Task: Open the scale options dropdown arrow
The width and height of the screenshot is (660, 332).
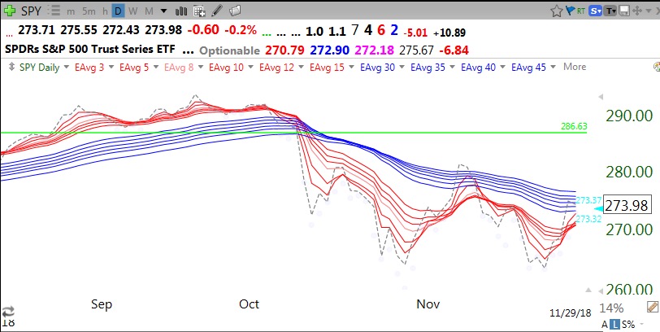Action: [642, 325]
